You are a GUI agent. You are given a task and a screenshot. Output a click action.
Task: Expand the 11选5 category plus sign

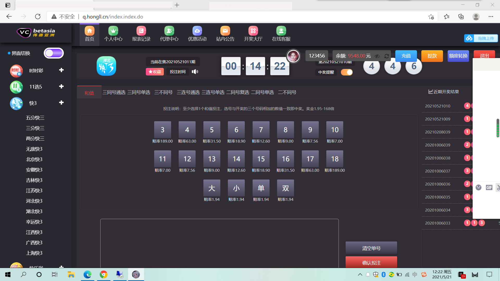click(x=61, y=86)
